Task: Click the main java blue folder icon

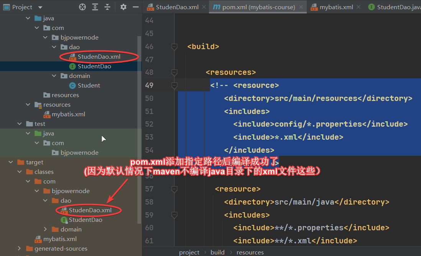Action: pos(38,18)
